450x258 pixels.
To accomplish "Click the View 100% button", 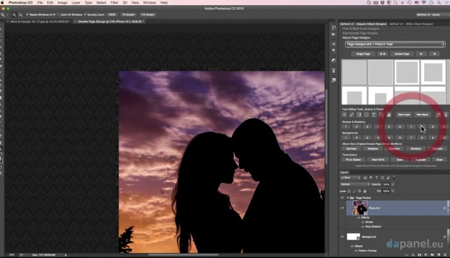I will point(378,160).
